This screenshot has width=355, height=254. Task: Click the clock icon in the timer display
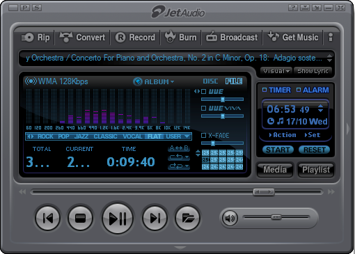point(271,121)
